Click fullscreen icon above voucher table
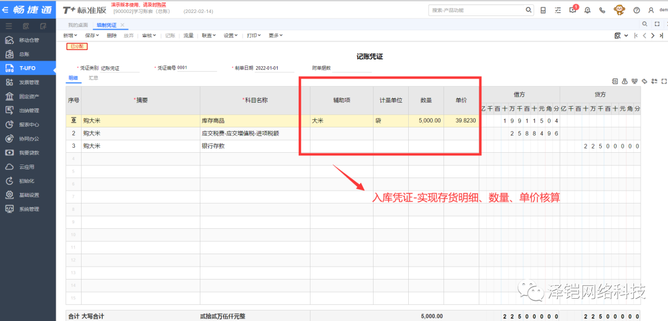 [x=664, y=81]
